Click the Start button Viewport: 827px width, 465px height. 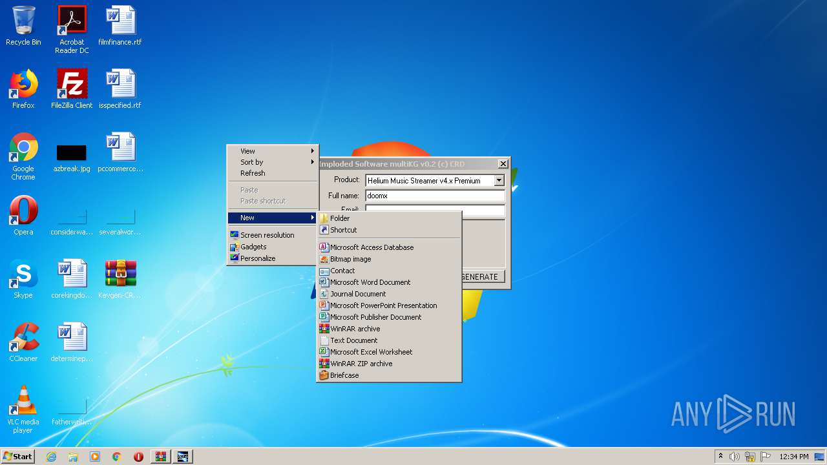click(18, 457)
